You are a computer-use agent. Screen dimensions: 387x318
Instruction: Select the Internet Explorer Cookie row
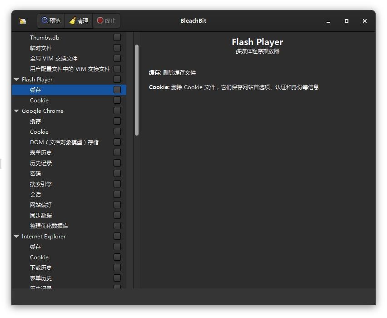click(x=69, y=257)
